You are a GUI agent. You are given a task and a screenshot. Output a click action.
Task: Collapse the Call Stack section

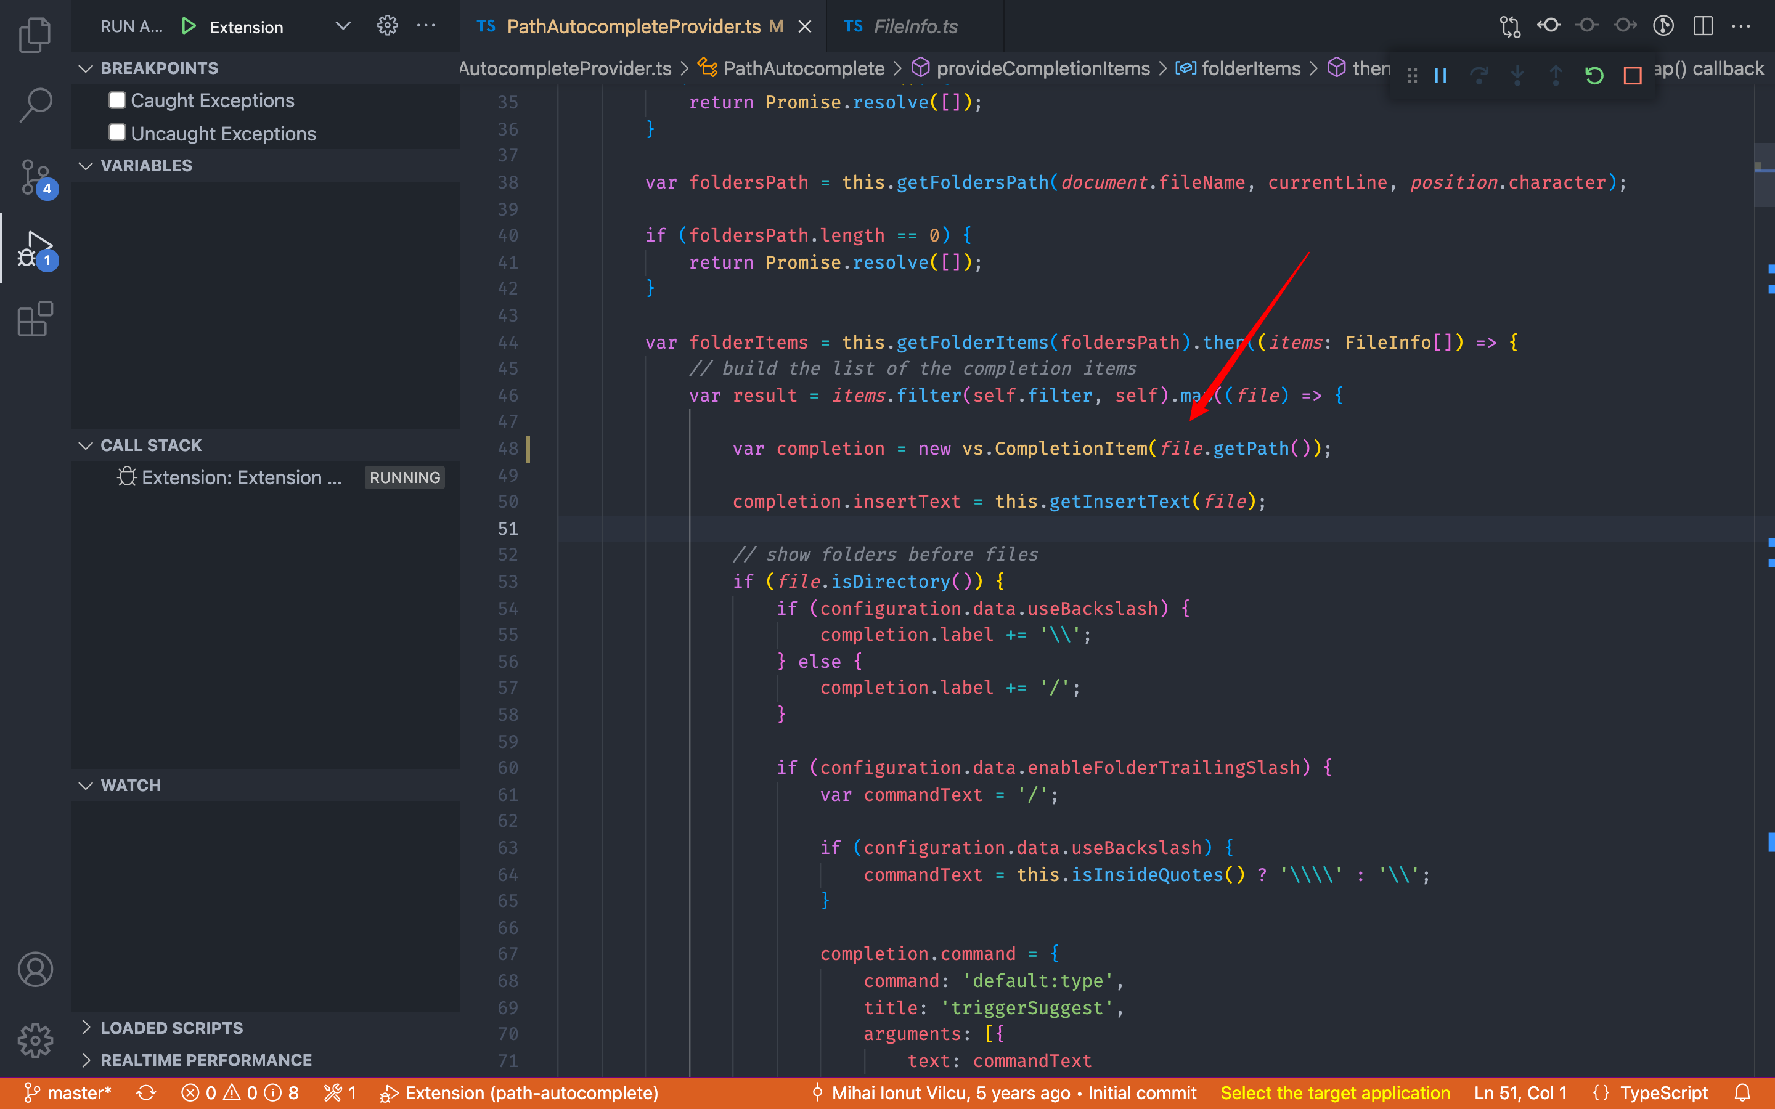click(150, 445)
